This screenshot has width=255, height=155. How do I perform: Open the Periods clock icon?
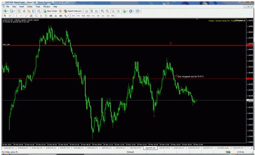[x=131, y=11]
